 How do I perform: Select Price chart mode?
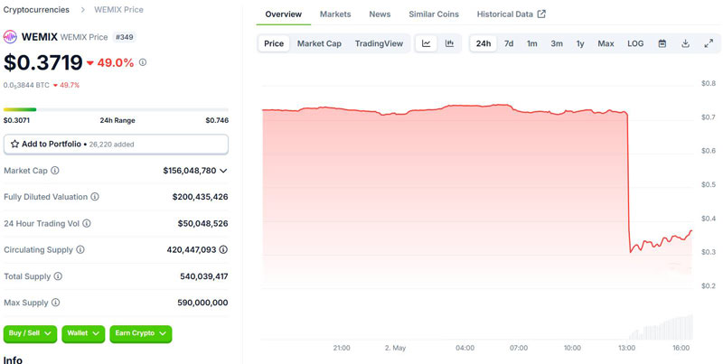click(x=274, y=43)
